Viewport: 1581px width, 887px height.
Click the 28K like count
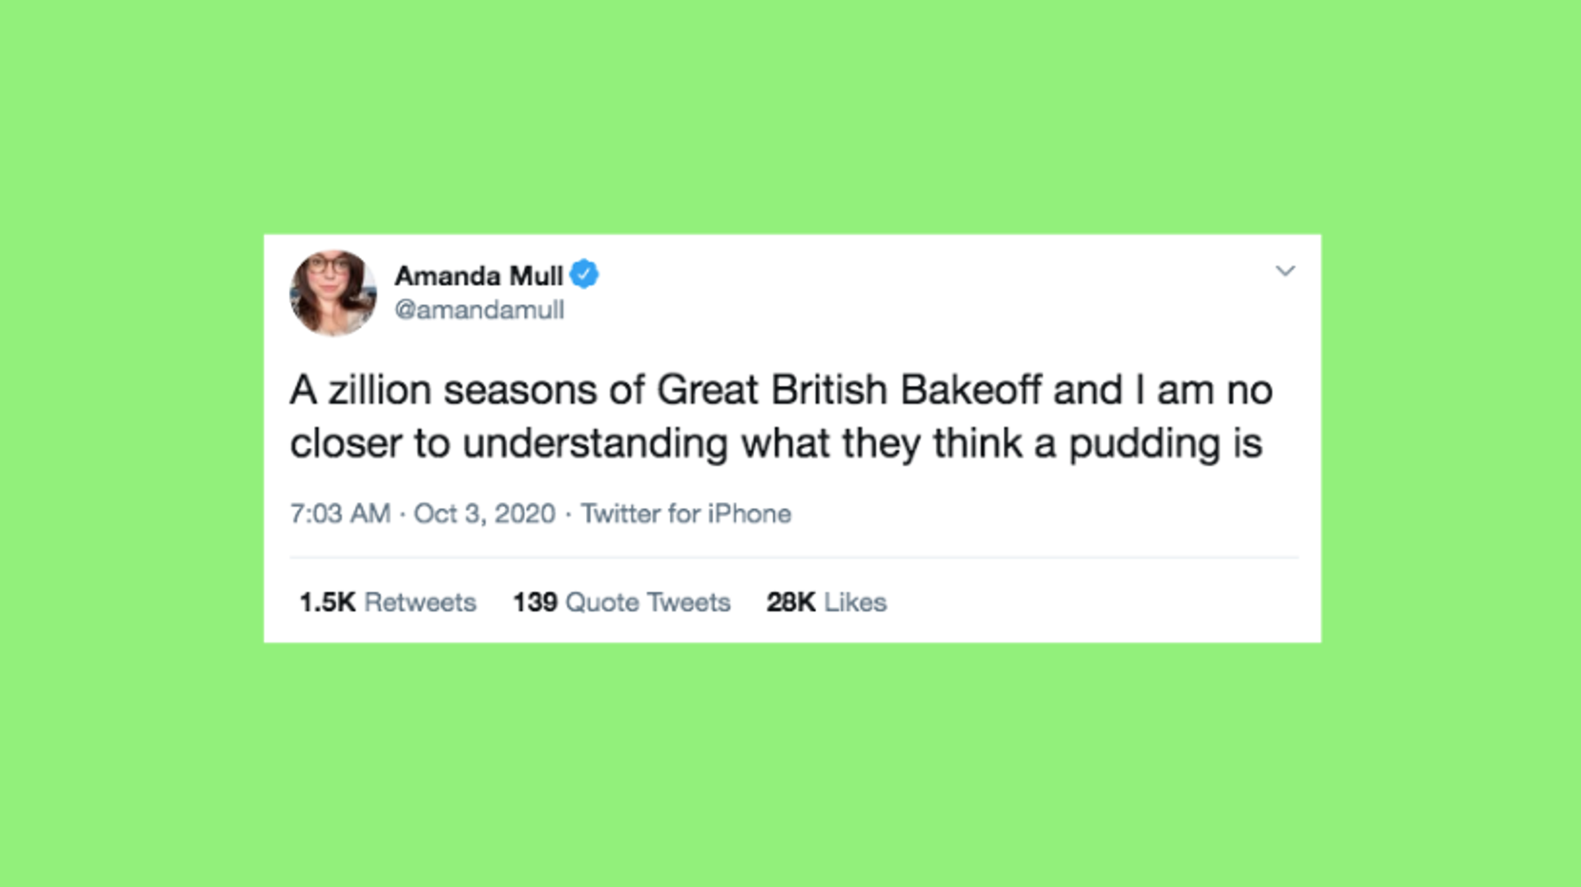point(790,603)
